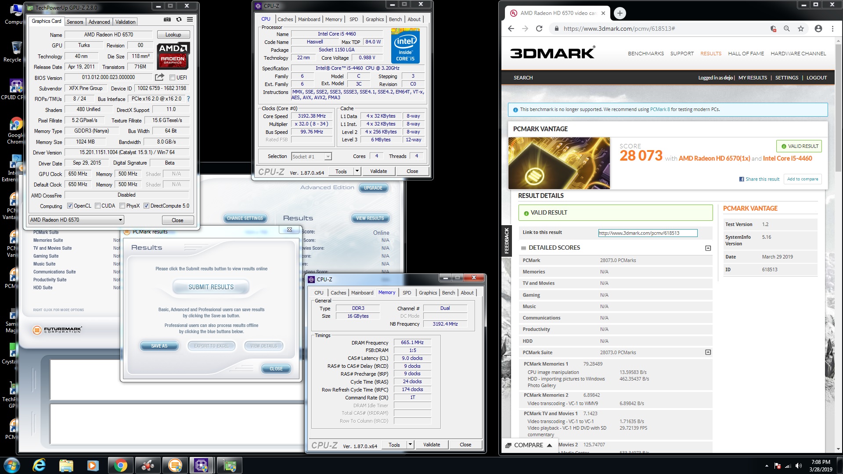The height and width of the screenshot is (474, 843).
Task: Collapse the Detailed Scores section
Action: (x=708, y=248)
